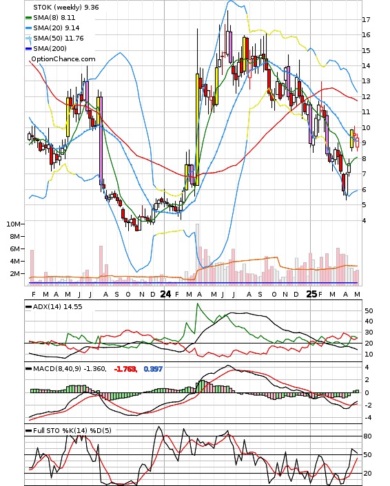Image resolution: width=390 pixels, height=486 pixels.
Task: Click the bold 24 year marker
Action: pos(165,294)
